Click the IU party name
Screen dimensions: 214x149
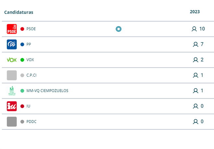coord(28,106)
